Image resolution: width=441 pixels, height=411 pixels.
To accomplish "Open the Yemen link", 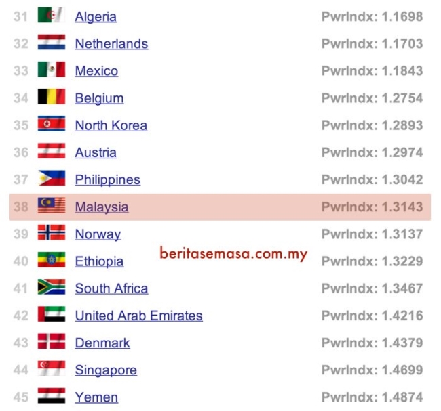I will (96, 397).
